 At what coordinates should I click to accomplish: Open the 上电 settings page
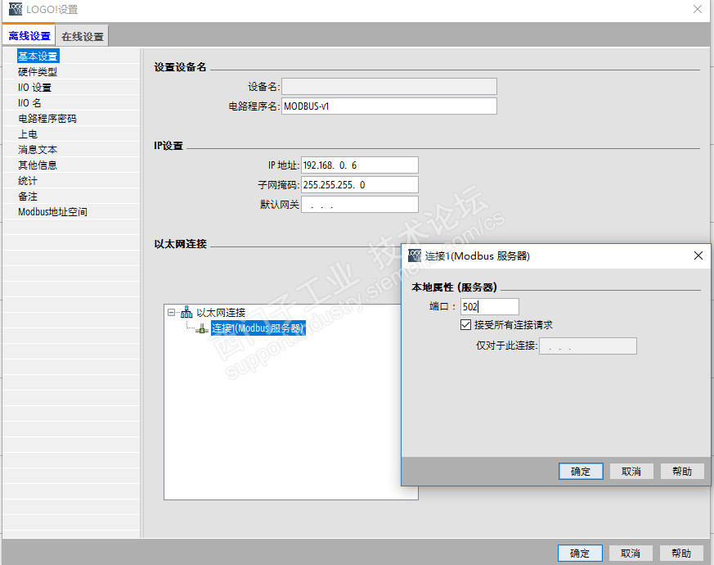(x=28, y=134)
